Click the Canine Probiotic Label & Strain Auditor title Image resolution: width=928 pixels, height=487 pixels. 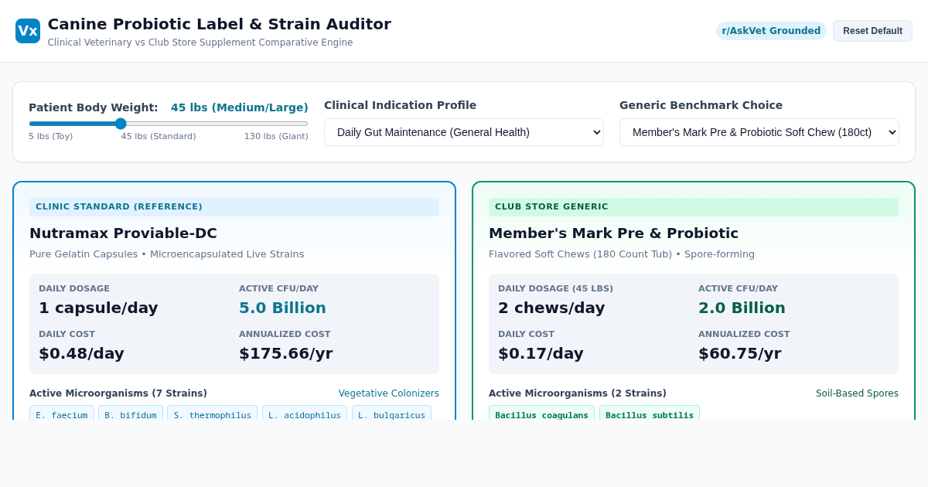[x=220, y=24]
